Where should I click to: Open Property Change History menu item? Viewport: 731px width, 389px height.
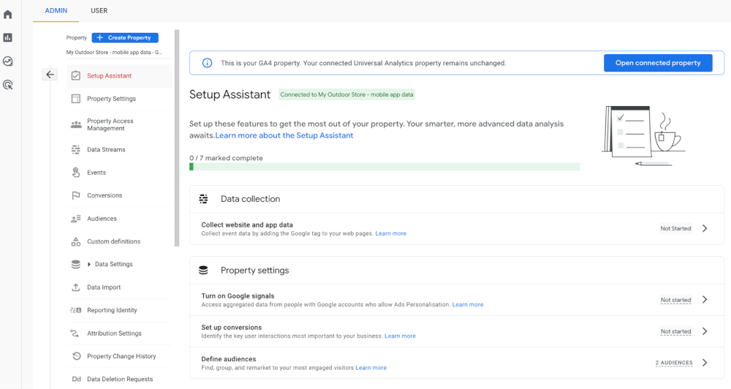click(x=119, y=356)
